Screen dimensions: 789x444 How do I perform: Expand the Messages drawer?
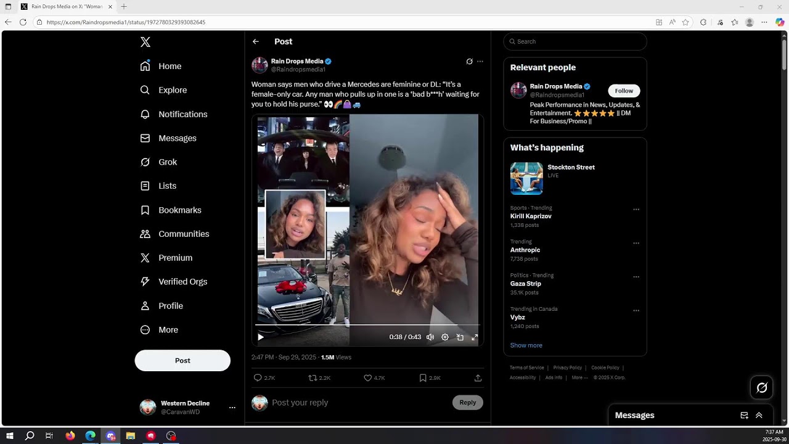(759, 416)
